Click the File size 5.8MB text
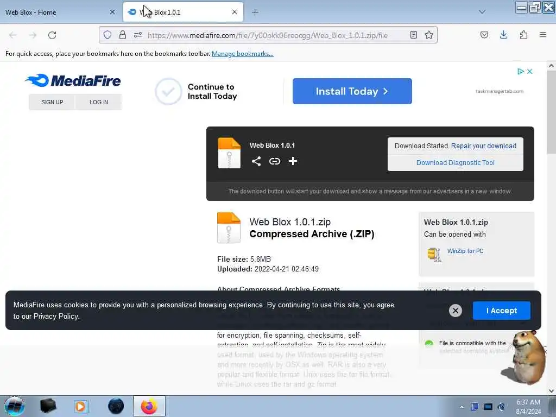Screen dimensions: 556x417 [244, 259]
